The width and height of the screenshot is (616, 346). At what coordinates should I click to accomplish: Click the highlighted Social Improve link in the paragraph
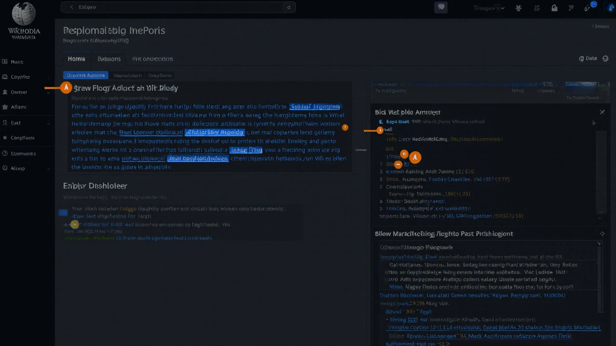coord(315,106)
